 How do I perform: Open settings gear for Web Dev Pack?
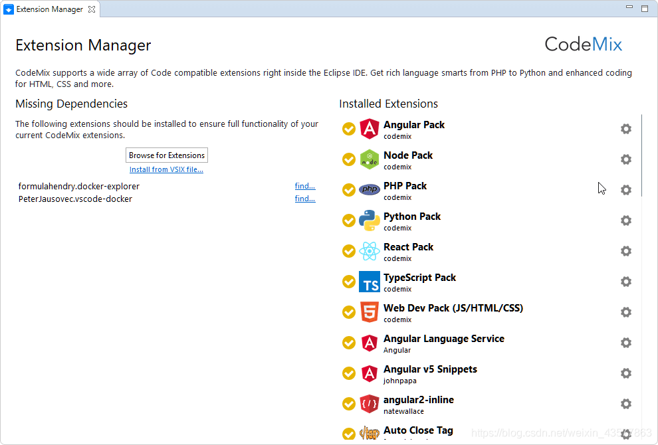[625, 312]
